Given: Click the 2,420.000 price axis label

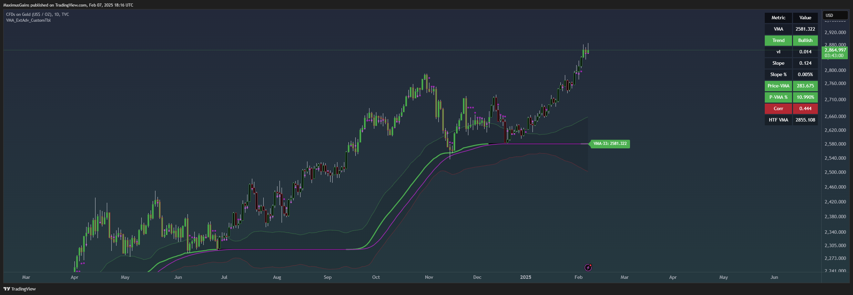Looking at the screenshot, I should 835,202.
